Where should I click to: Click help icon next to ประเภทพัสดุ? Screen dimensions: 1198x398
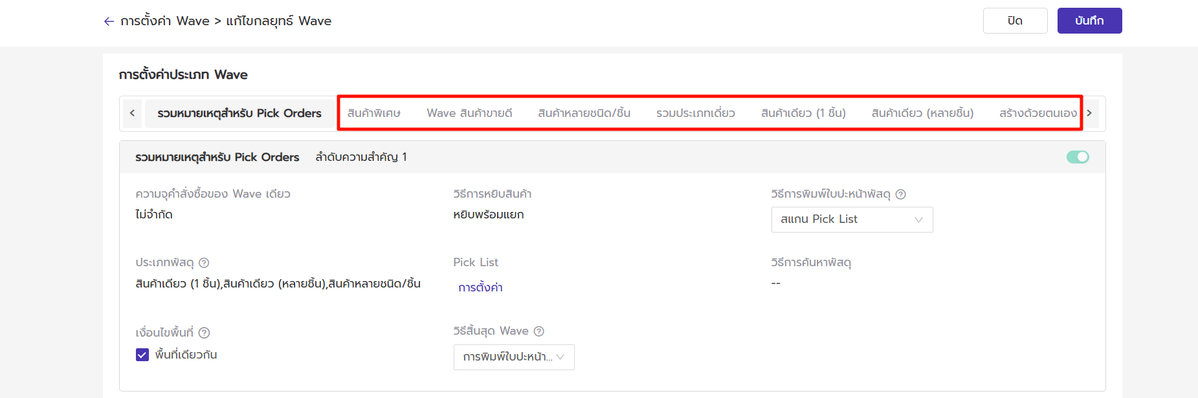[x=204, y=262]
